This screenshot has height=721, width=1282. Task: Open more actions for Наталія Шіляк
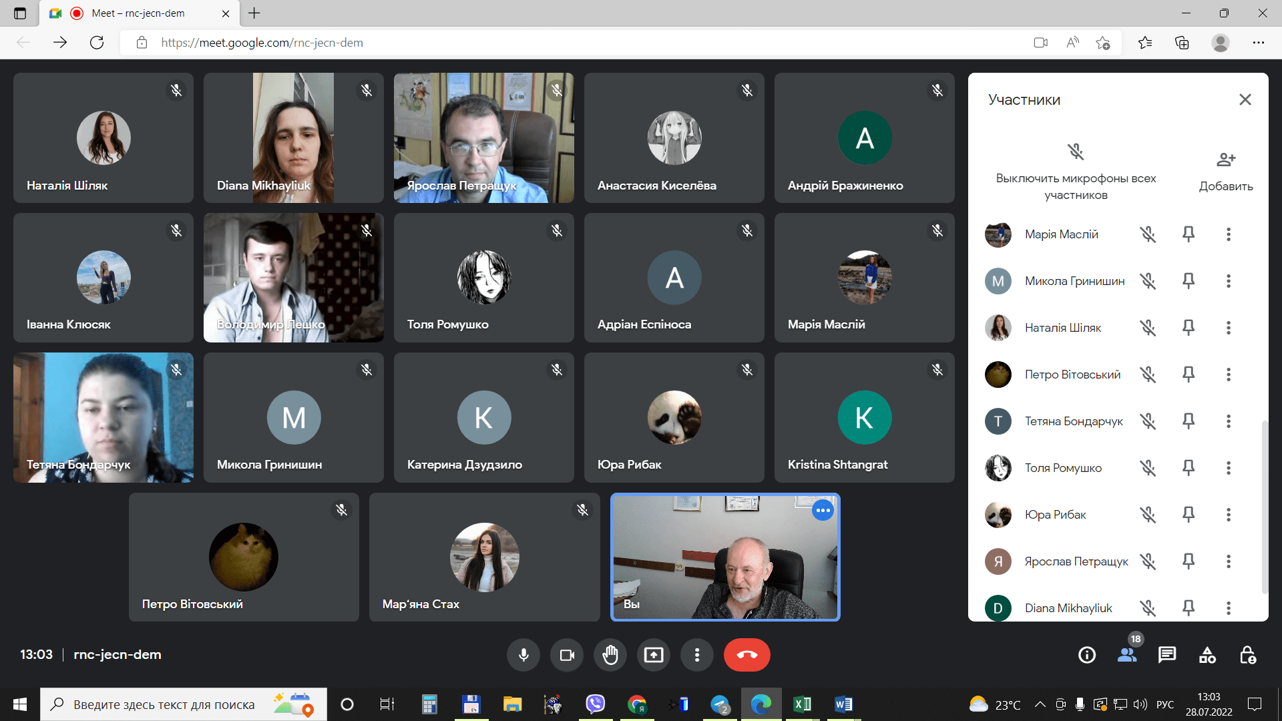coord(1228,328)
